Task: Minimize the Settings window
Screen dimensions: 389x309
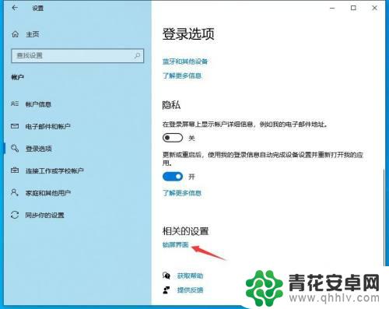Action: (x=332, y=8)
